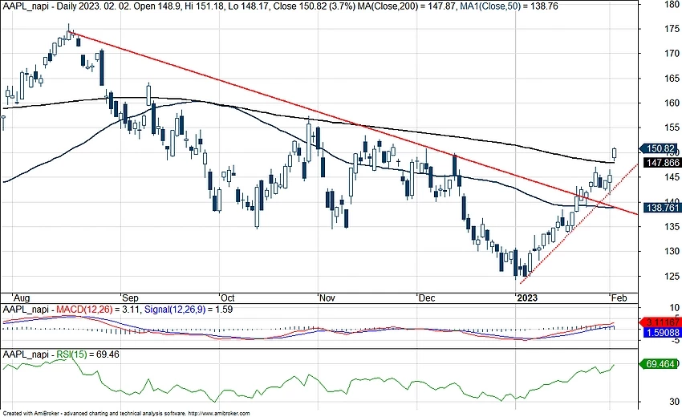Click the RSI(15) = 69.46 legend
This screenshot has height=417, width=682.
click(88, 354)
